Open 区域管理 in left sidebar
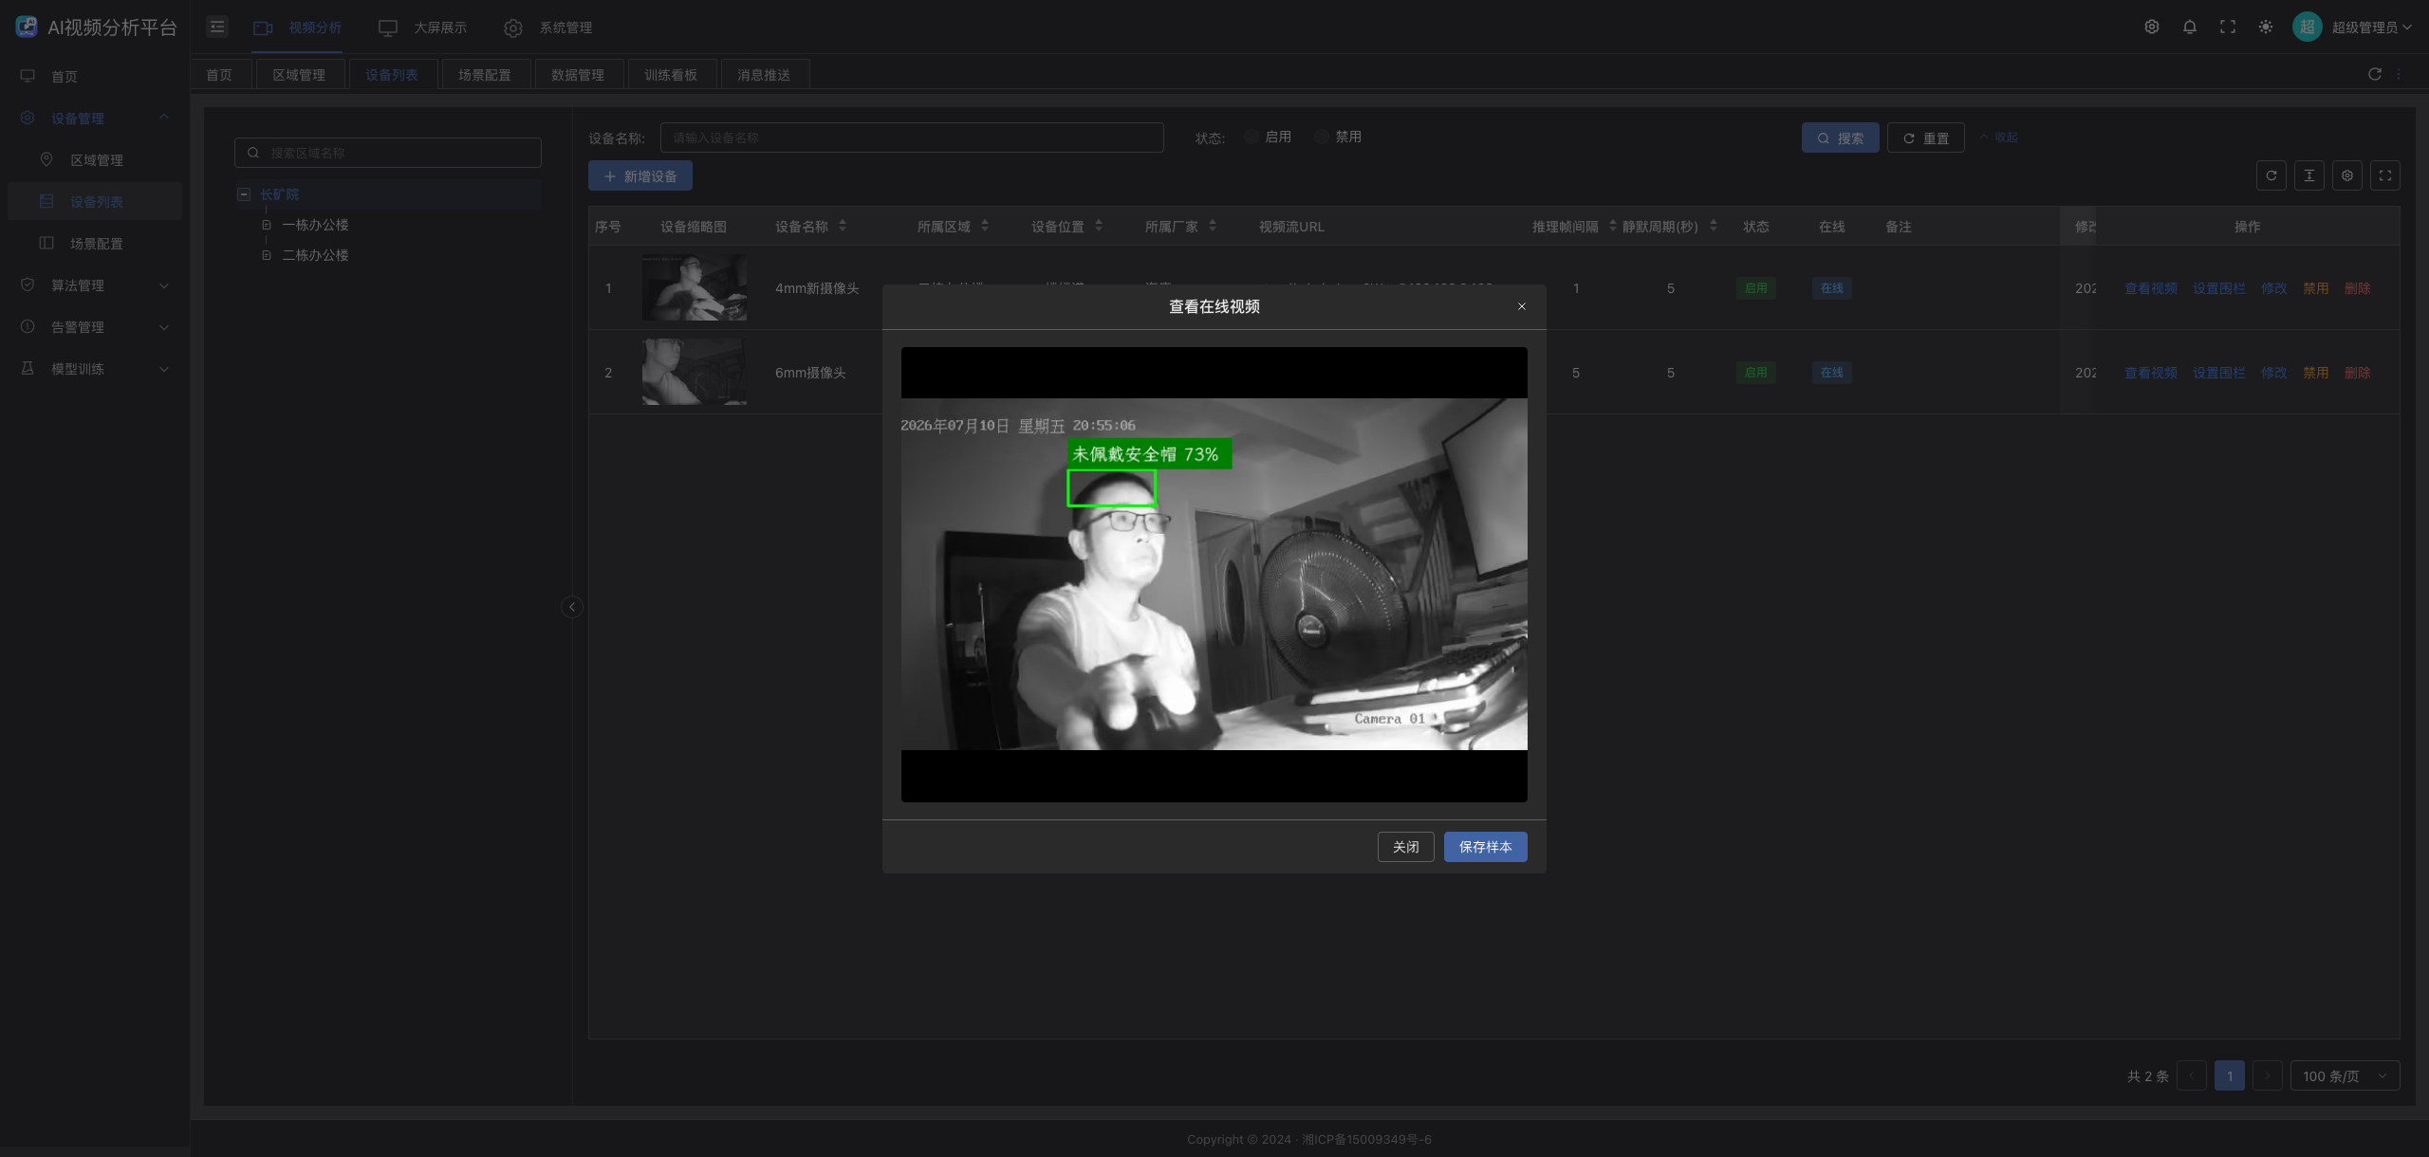This screenshot has height=1157, width=2429. (95, 159)
